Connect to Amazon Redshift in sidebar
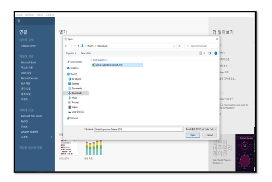 29,132
